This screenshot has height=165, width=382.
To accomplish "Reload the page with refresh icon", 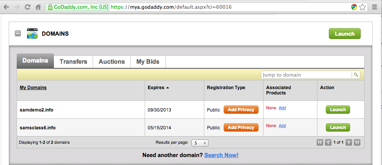I will click(x=27, y=7).
